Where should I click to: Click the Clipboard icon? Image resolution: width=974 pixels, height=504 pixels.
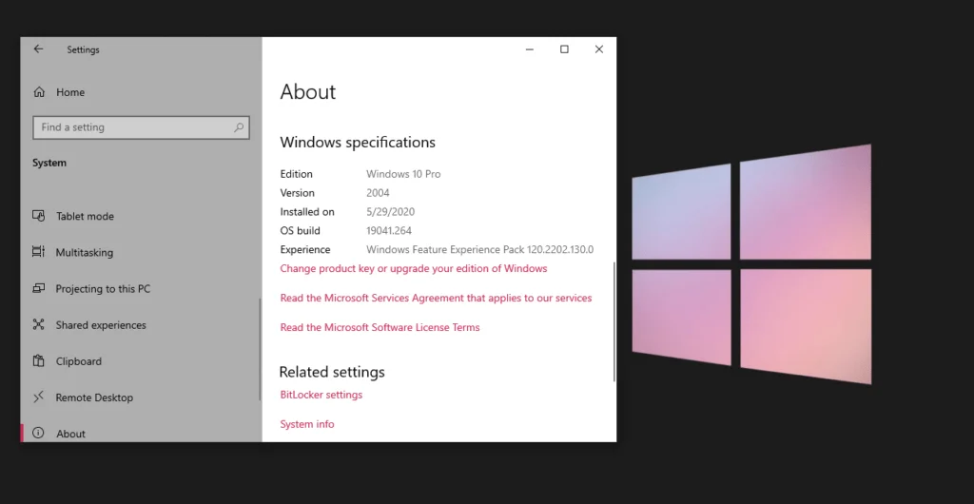pos(38,360)
